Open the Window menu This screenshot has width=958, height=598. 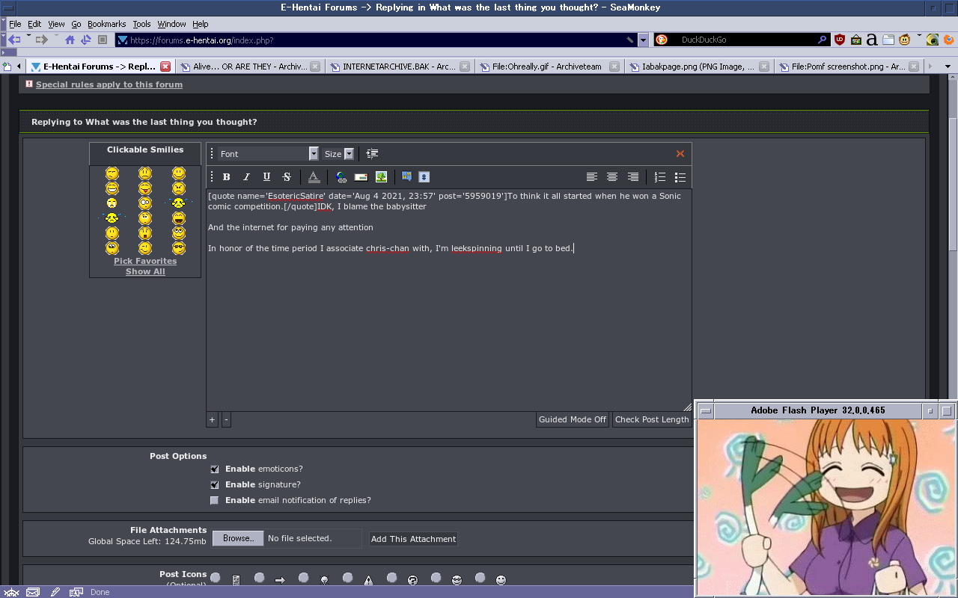point(171,24)
